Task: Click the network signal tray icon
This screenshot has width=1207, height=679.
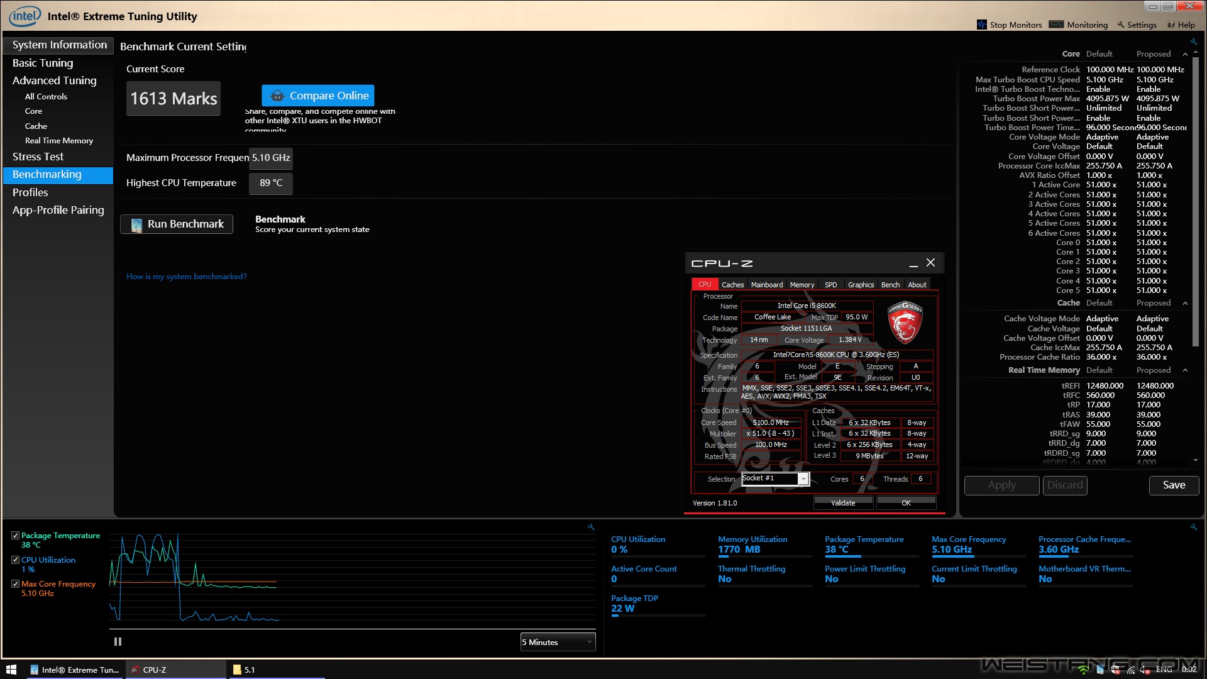Action: [1131, 670]
